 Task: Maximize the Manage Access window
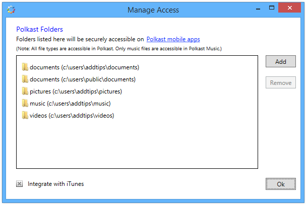272,8
